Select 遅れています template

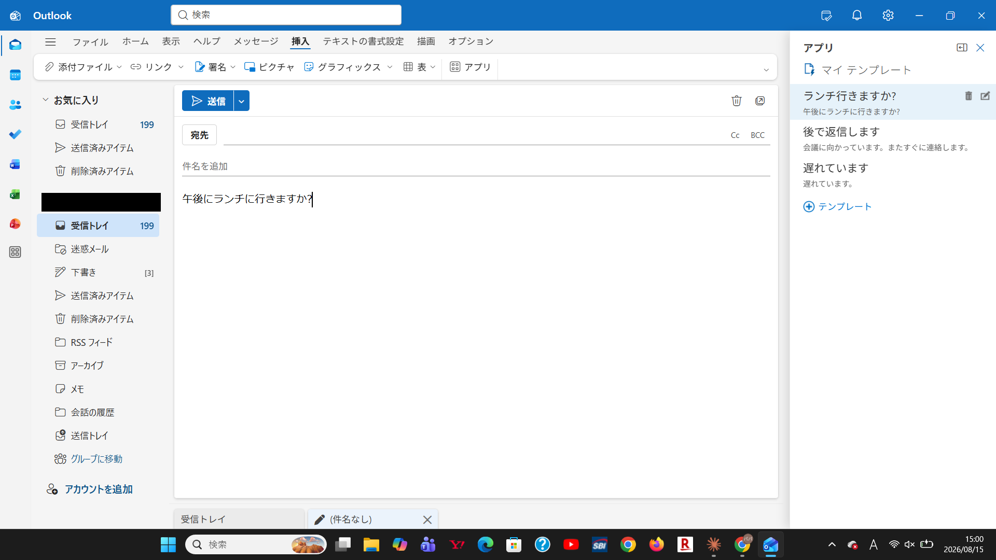pos(892,175)
